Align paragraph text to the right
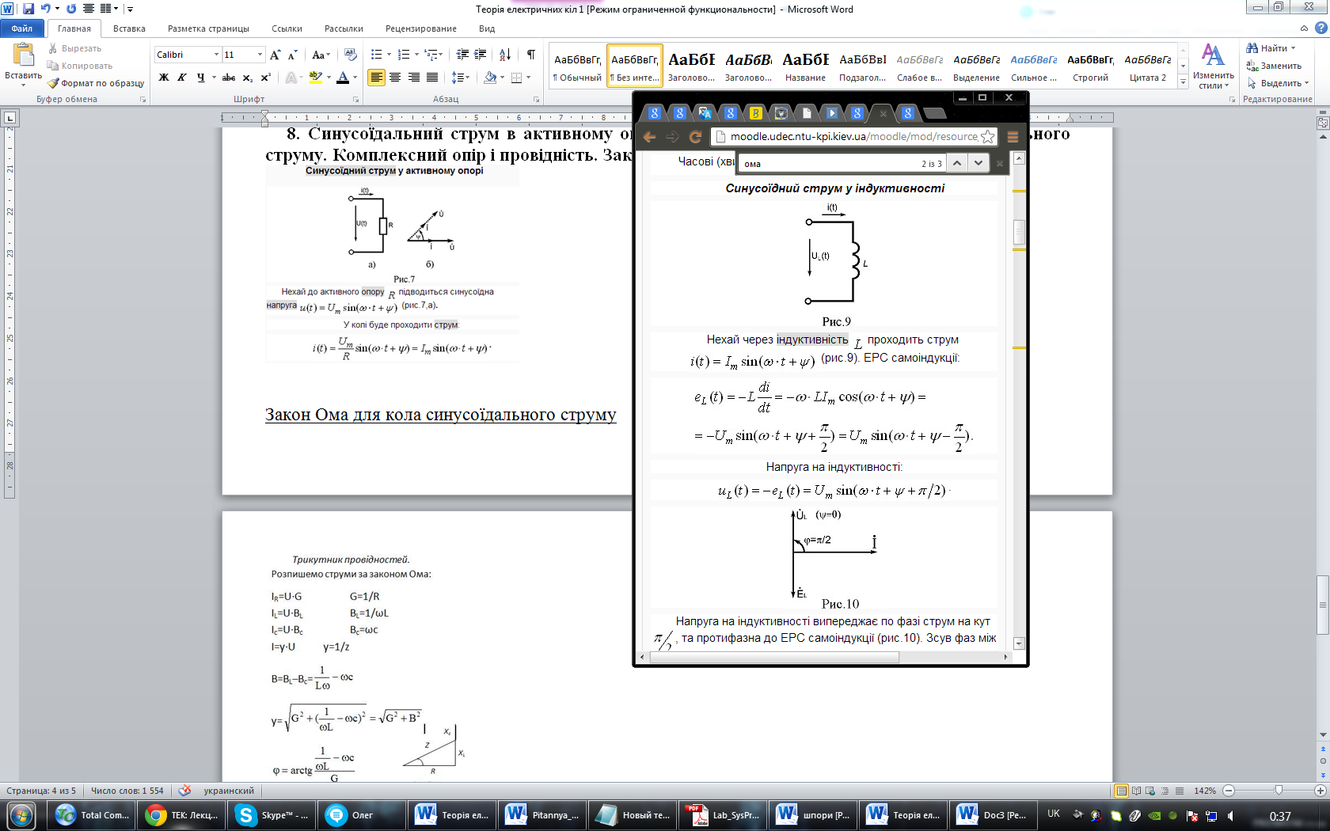This screenshot has height=831, width=1330. click(413, 78)
